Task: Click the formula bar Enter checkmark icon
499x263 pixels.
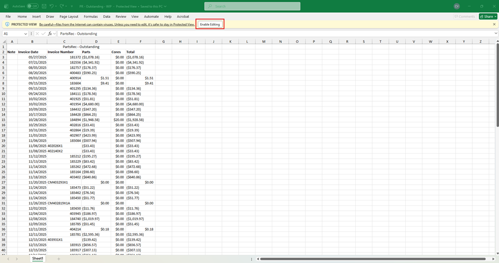Action: tap(44, 34)
